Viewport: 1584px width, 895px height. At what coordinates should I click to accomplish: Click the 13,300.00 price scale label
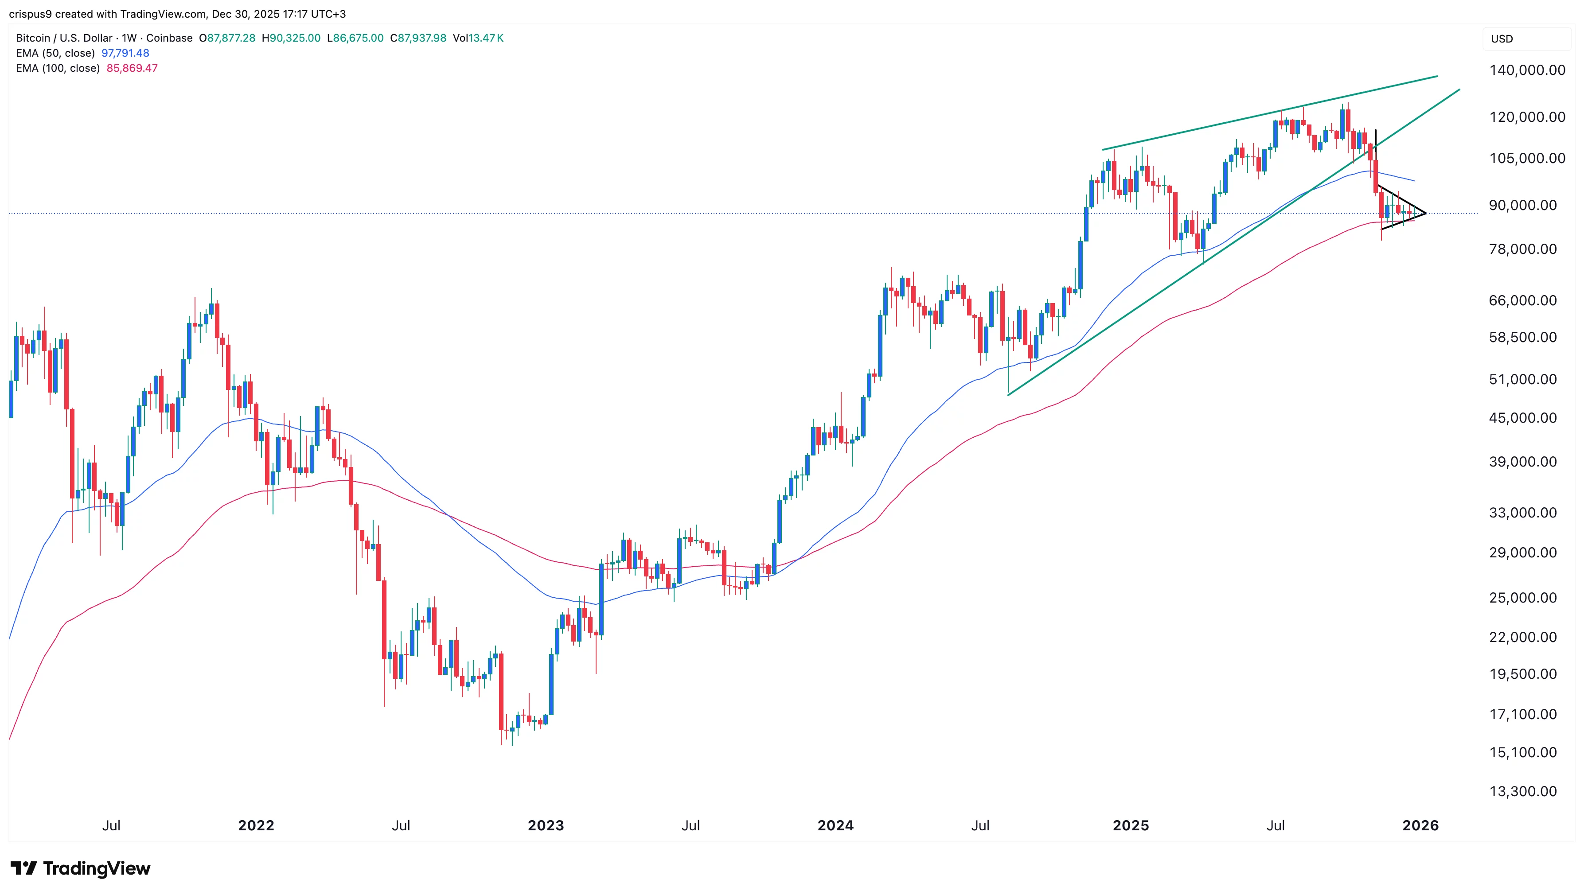[x=1522, y=791]
